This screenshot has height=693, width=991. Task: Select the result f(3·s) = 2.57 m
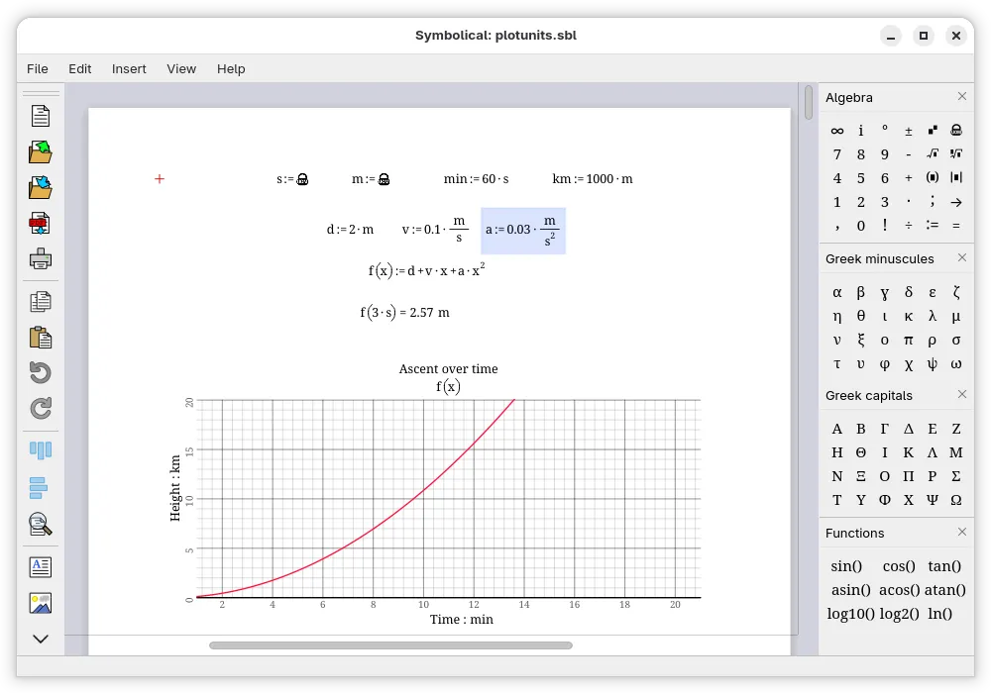click(404, 313)
